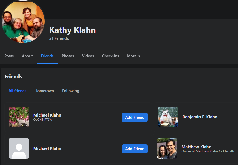This screenshot has width=238, height=165.
Task: View the Check-ins tab
Action: (x=110, y=56)
